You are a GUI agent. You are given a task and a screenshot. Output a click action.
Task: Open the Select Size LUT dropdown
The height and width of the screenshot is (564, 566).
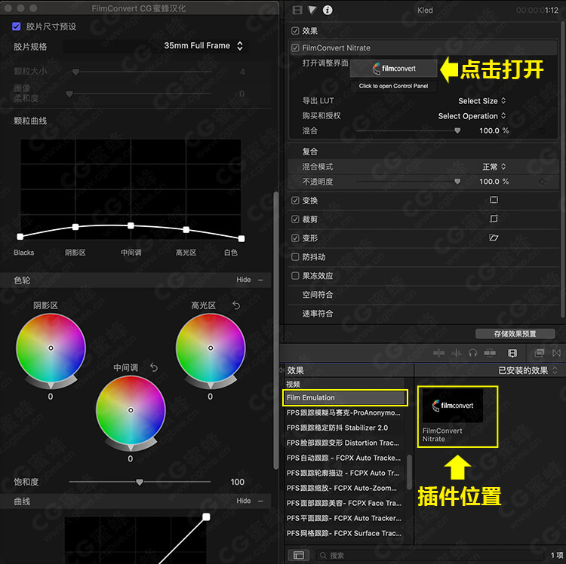[482, 101]
